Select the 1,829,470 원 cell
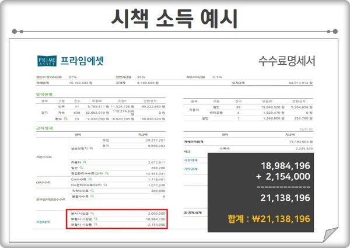The width and height of the screenshot is (350, 248). (x=274, y=113)
